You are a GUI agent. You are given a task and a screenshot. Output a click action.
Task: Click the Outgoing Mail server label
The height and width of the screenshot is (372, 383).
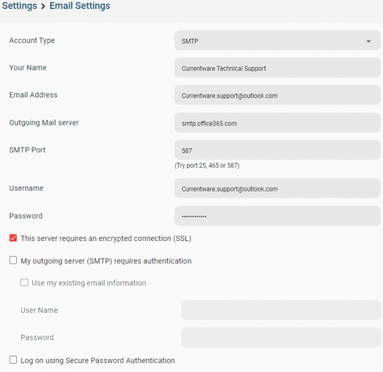pyautogui.click(x=44, y=123)
